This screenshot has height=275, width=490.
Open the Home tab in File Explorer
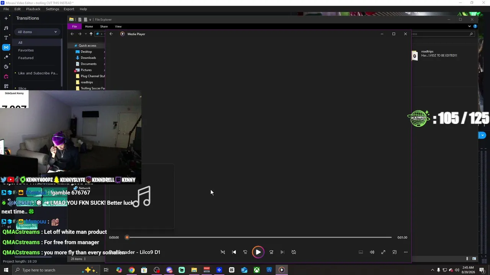point(89,26)
